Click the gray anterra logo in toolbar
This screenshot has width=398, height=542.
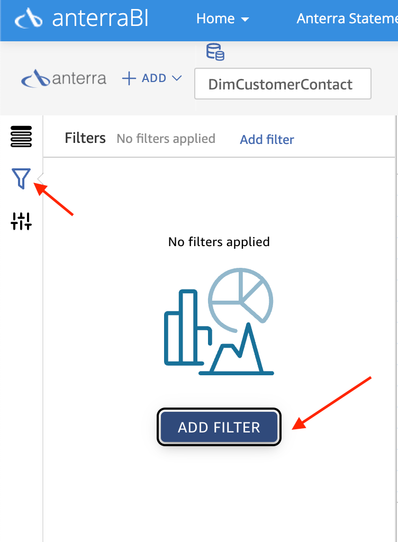[64, 78]
